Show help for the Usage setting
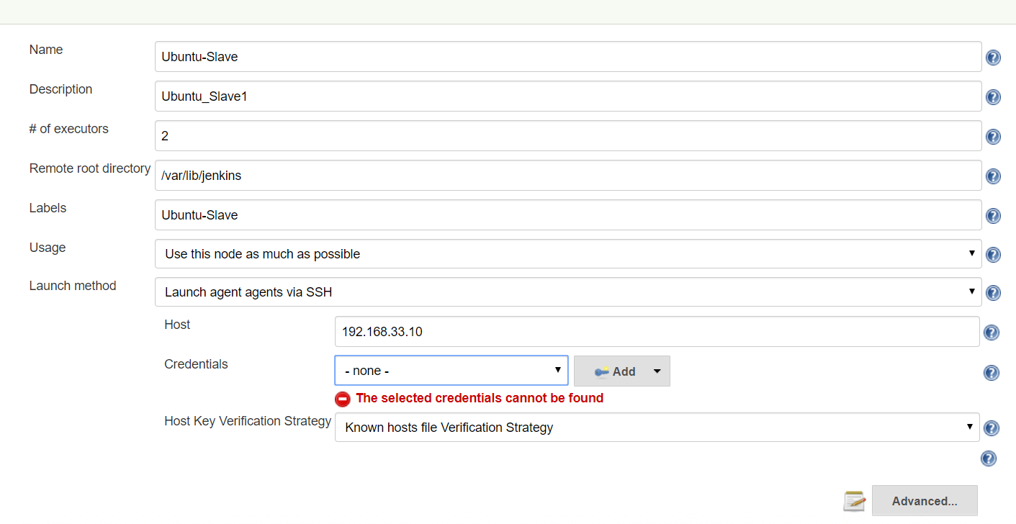This screenshot has height=524, width=1016. (x=993, y=255)
